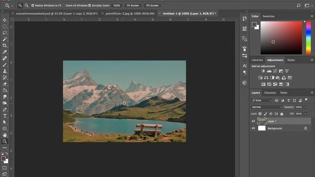This screenshot has width=315, height=177.
Task: Hide the Background layer eye icon
Action: pyautogui.click(x=253, y=128)
